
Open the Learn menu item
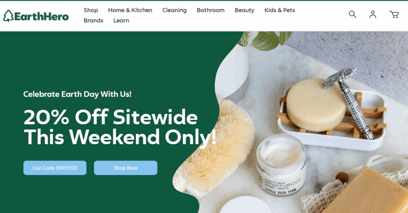[121, 20]
